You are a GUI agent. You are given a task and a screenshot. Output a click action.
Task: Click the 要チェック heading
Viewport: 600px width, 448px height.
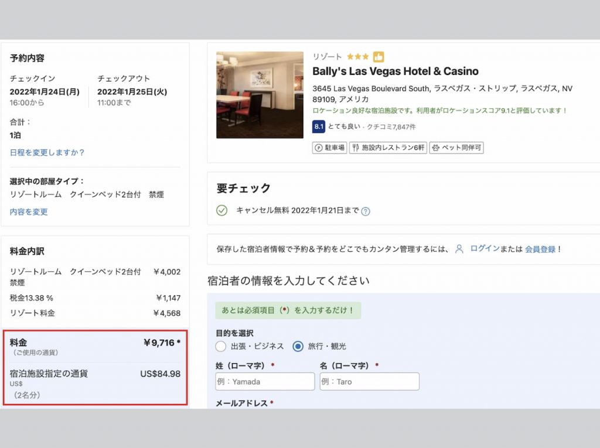[x=243, y=188]
